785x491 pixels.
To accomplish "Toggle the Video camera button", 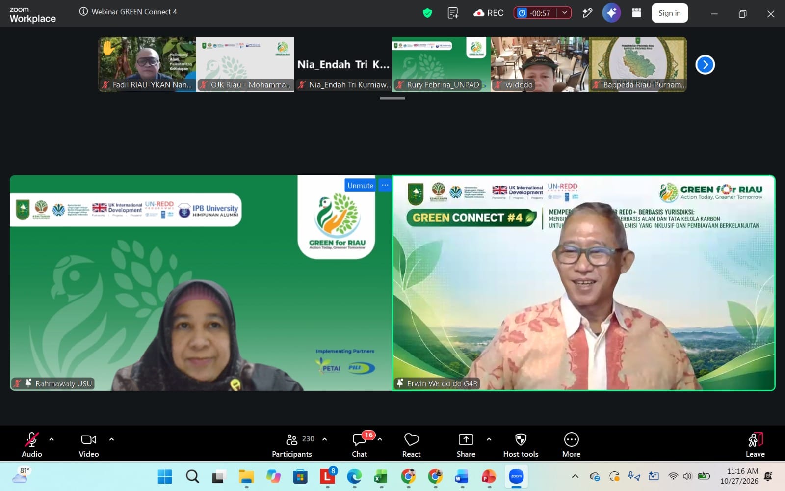I will coord(89,444).
